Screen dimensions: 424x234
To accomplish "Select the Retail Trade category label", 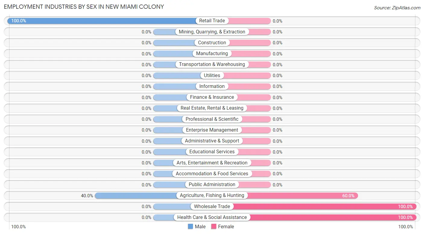I will click(212, 21).
